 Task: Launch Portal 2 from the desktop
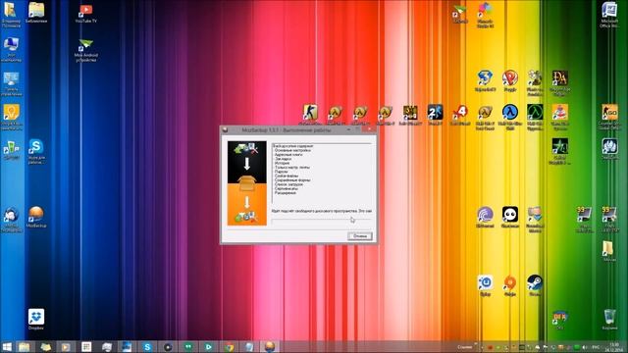click(x=435, y=115)
